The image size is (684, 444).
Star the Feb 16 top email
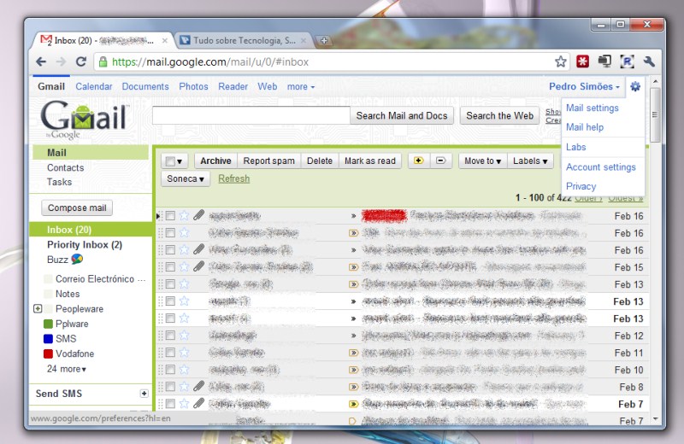tap(184, 216)
